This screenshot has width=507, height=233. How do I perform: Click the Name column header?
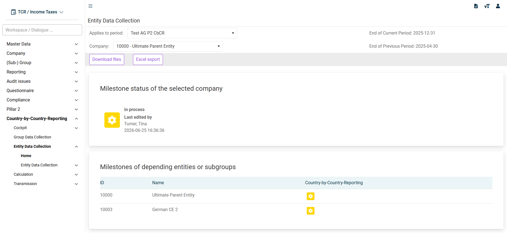pyautogui.click(x=158, y=183)
